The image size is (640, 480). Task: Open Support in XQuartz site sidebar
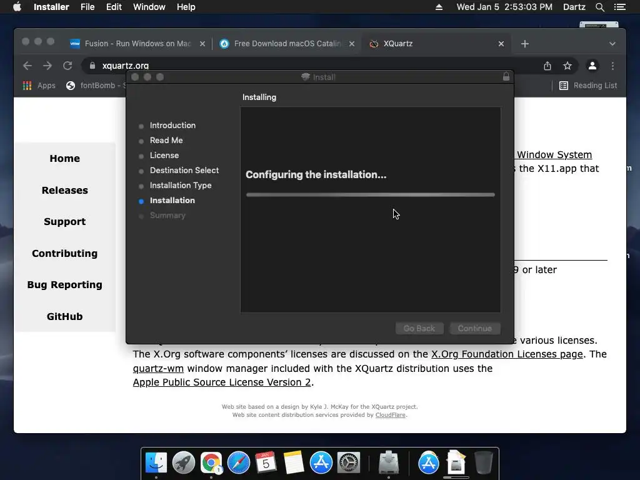[x=64, y=222]
